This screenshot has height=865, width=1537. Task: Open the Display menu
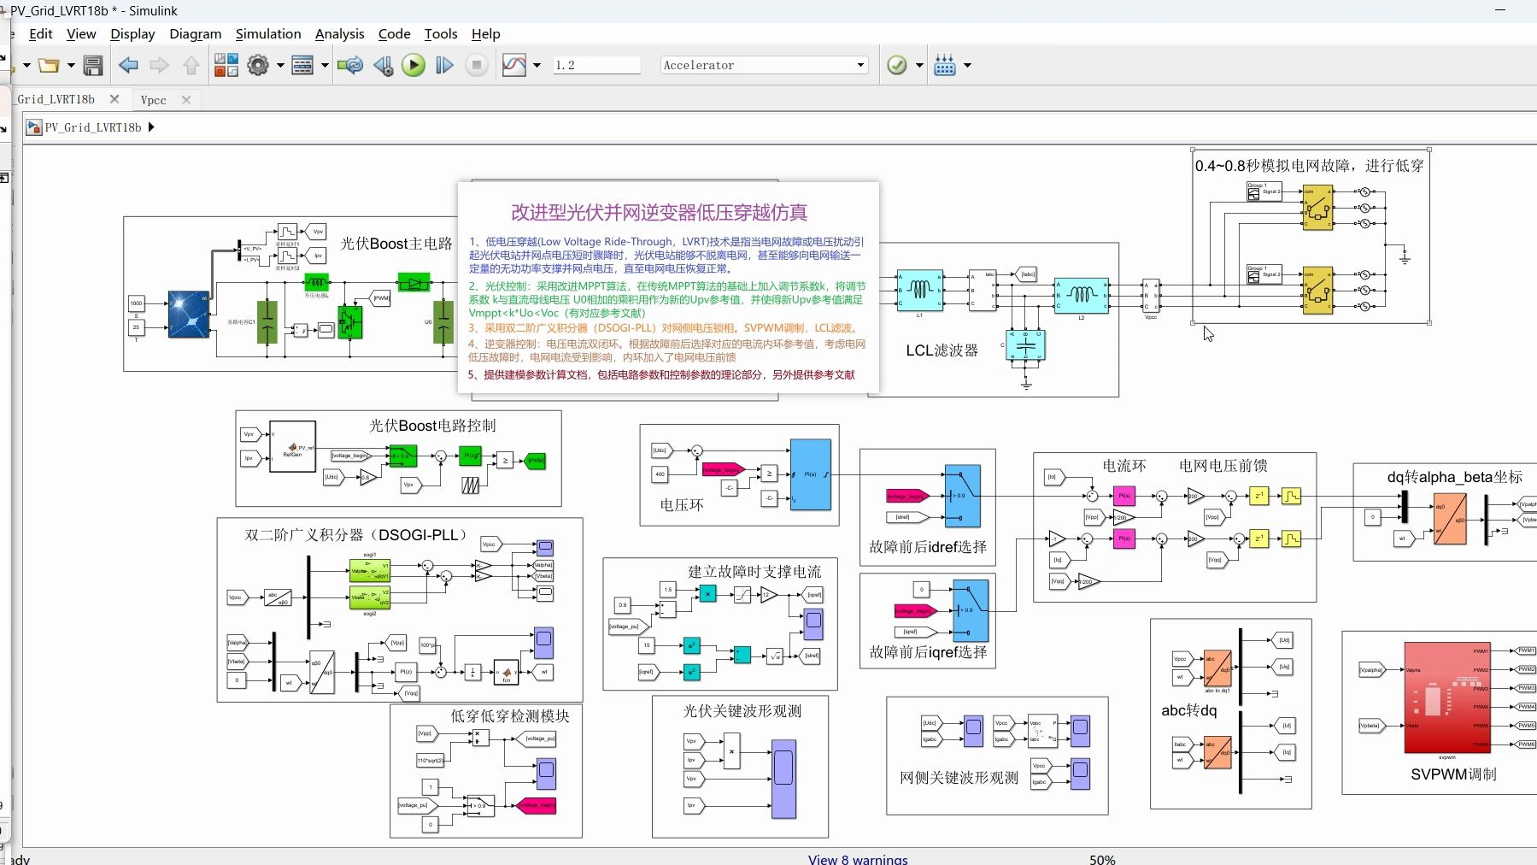pyautogui.click(x=132, y=34)
